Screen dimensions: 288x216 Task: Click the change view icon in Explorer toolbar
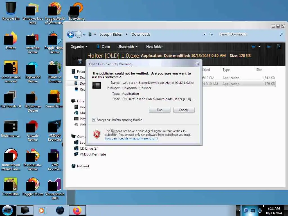coord(253,47)
